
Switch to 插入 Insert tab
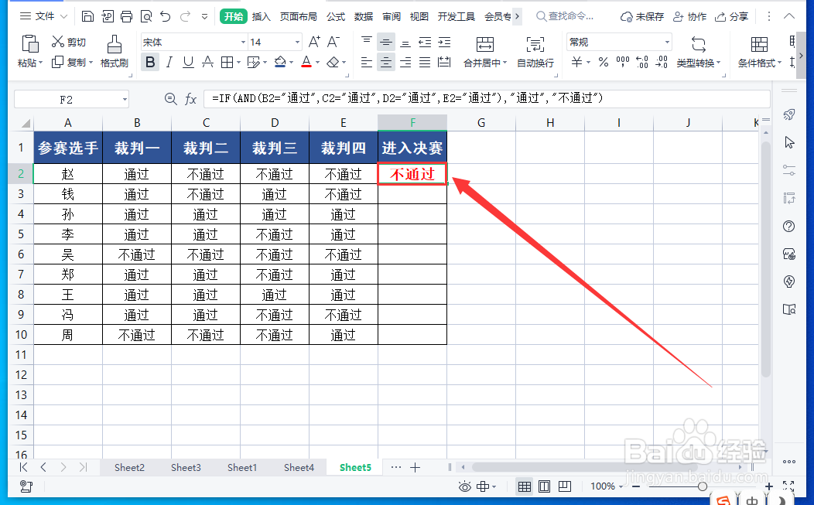[x=261, y=16]
